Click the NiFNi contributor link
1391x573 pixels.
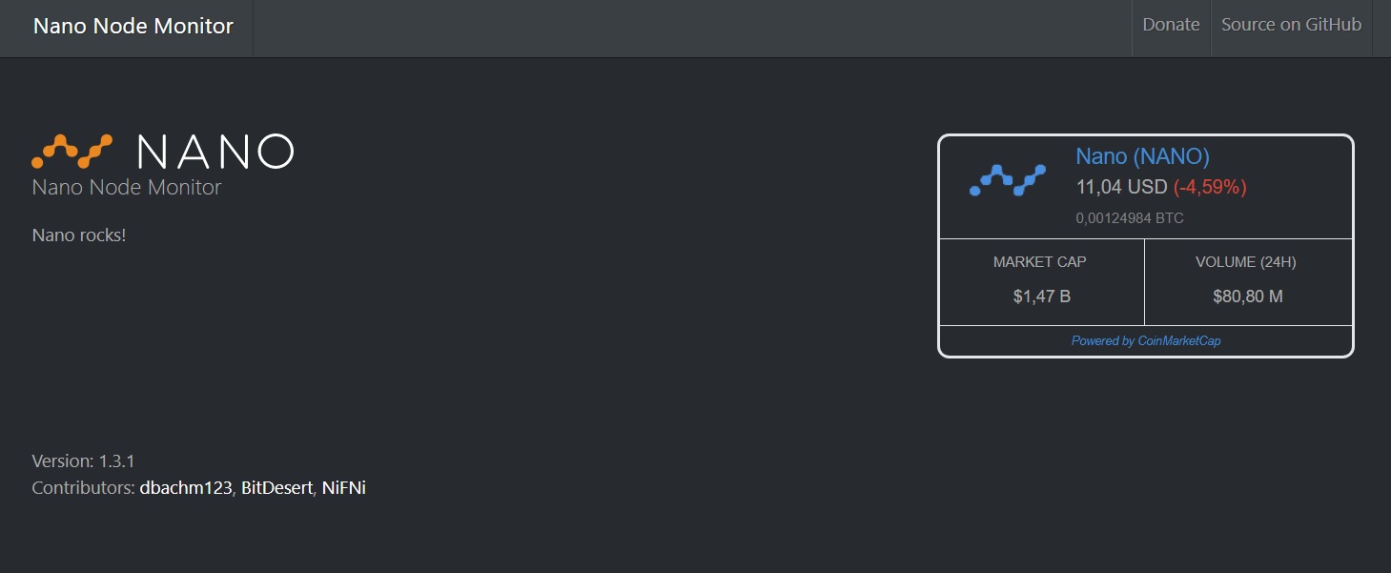point(344,487)
